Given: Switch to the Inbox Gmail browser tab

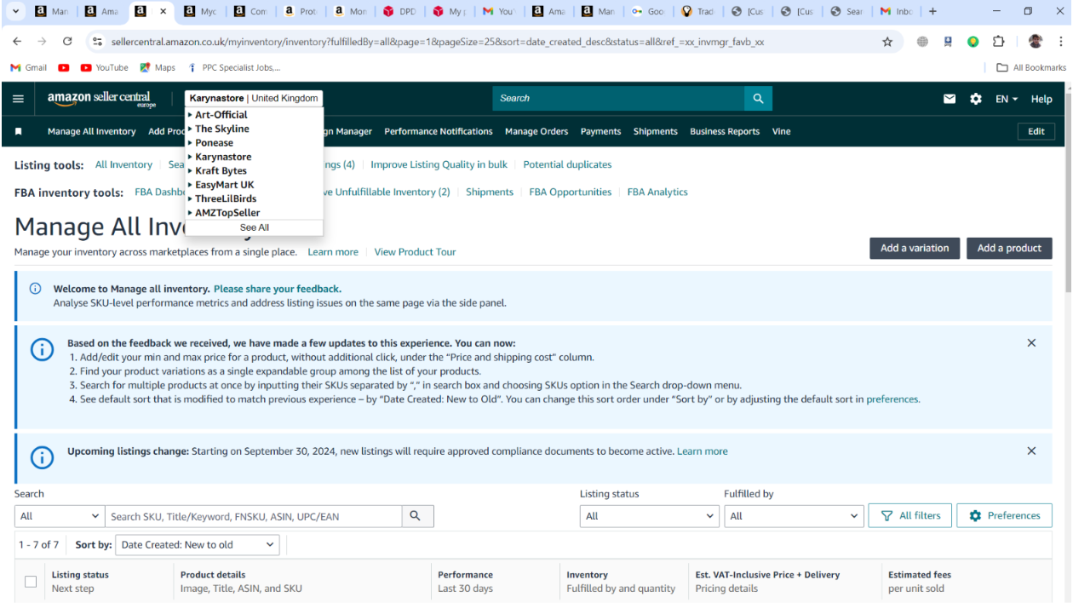Looking at the screenshot, I should coord(896,12).
